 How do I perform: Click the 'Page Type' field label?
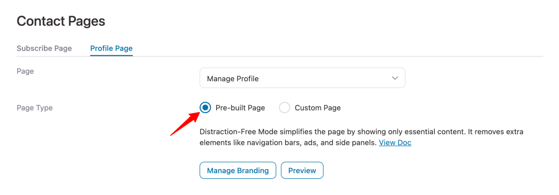click(35, 108)
